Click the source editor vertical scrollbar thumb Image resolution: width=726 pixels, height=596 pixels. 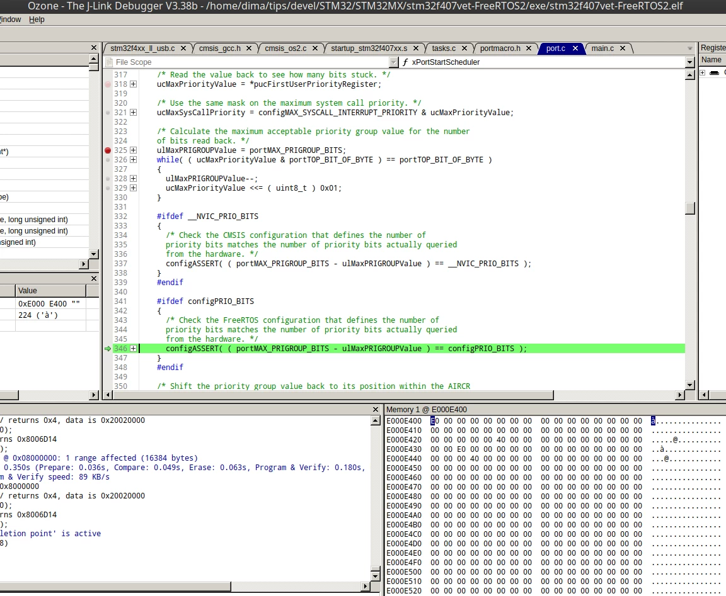coord(690,208)
